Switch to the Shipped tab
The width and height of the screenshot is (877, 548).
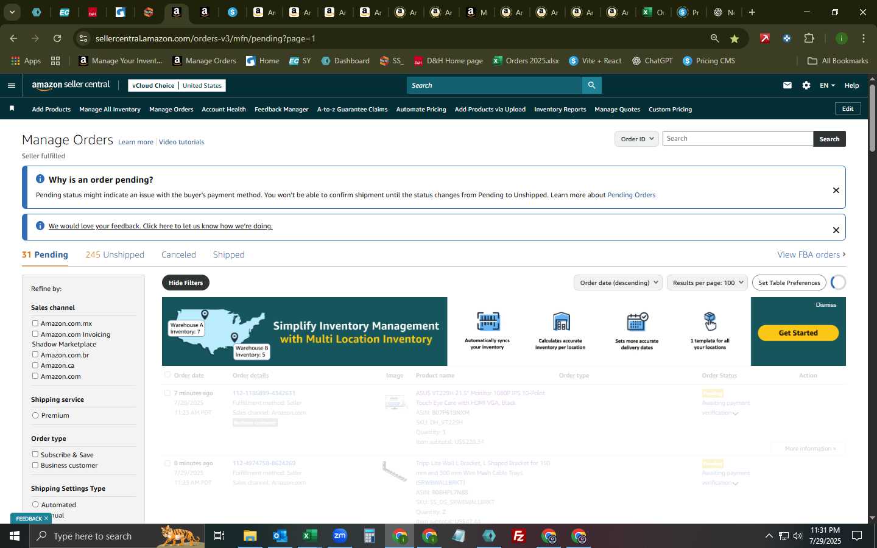tap(228, 255)
